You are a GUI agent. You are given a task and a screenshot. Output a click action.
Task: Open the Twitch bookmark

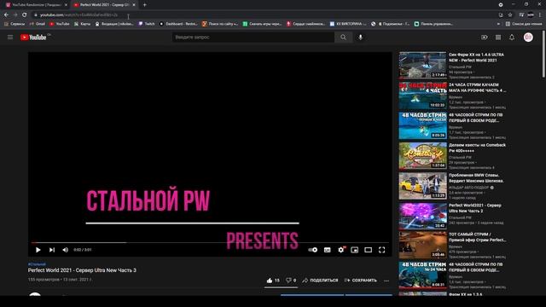click(x=147, y=24)
